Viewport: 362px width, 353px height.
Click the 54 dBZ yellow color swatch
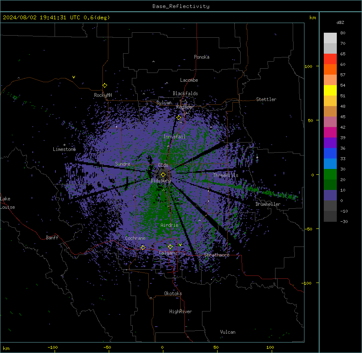tap(330, 90)
